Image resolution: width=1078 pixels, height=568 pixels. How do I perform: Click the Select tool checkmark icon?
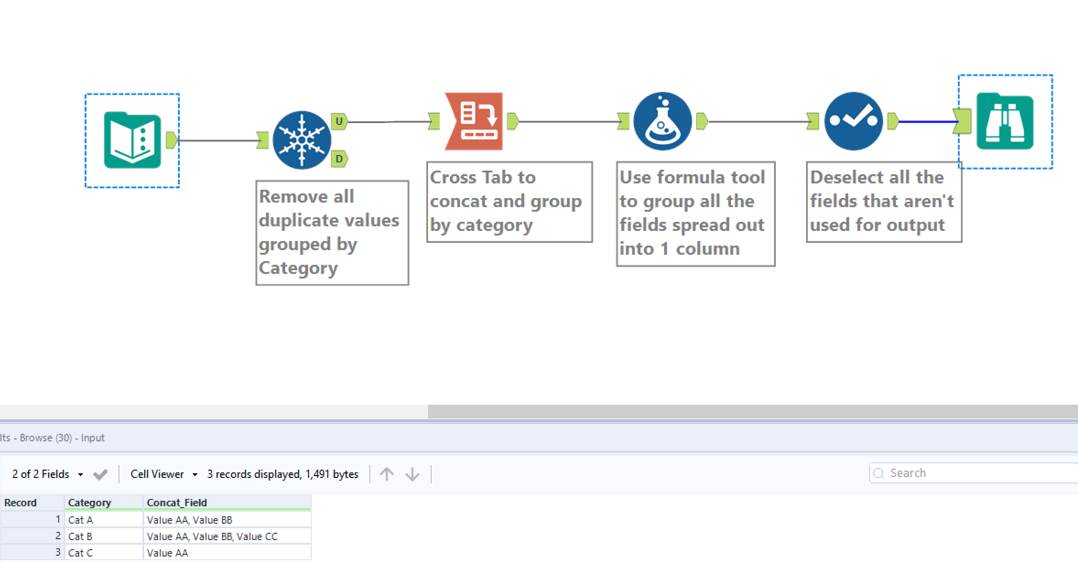(854, 120)
